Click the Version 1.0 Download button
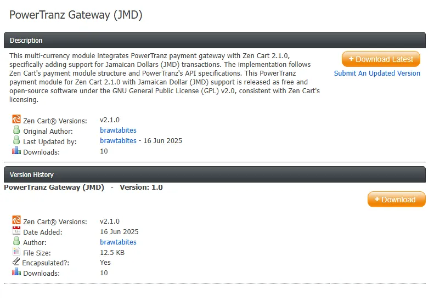Viewport: 434px width, 301px height. coord(396,199)
